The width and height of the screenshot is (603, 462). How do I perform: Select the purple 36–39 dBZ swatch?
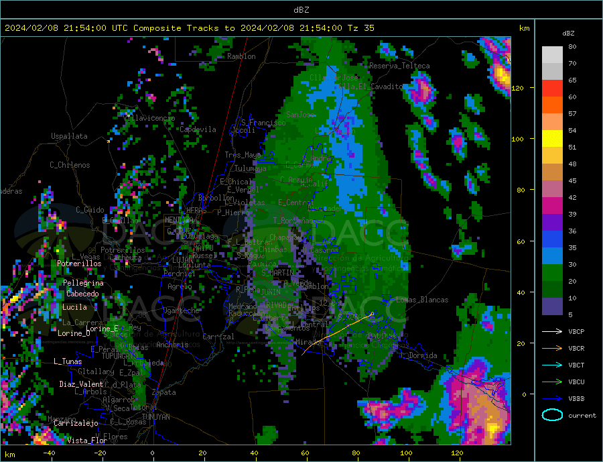pos(552,223)
